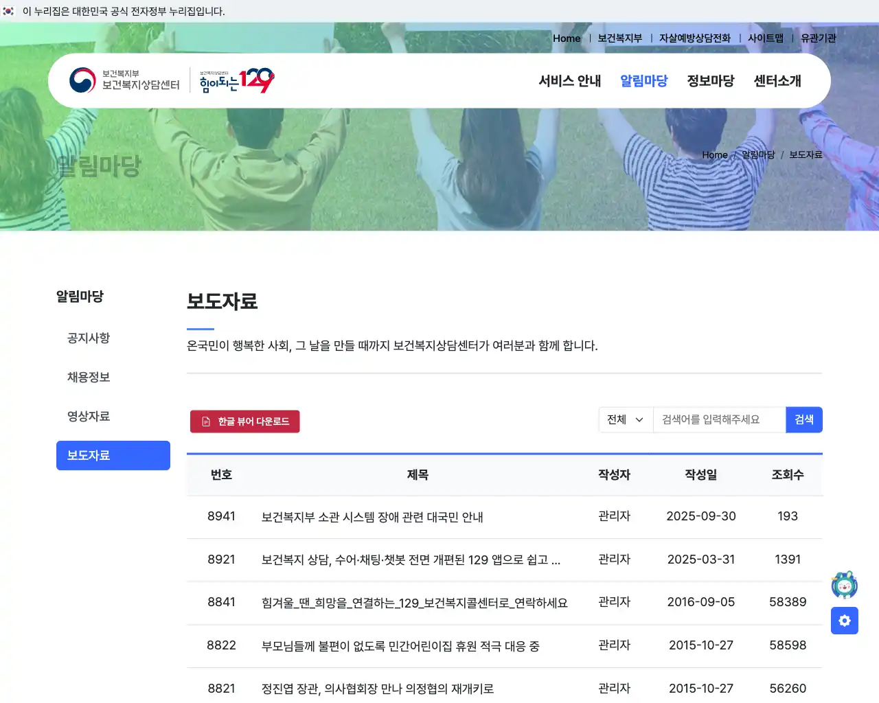Open the chatbot mascot assistant

pyautogui.click(x=844, y=585)
